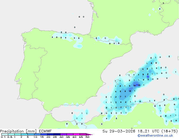Viewport: 179px width, 138px height.
Task: Click the over-50 arrow tip of legend
Action: pos(89,134)
